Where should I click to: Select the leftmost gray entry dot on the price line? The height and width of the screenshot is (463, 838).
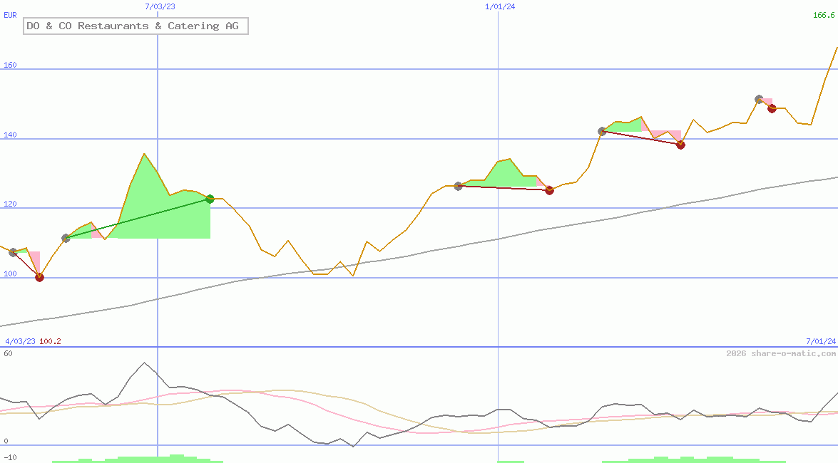13,252
